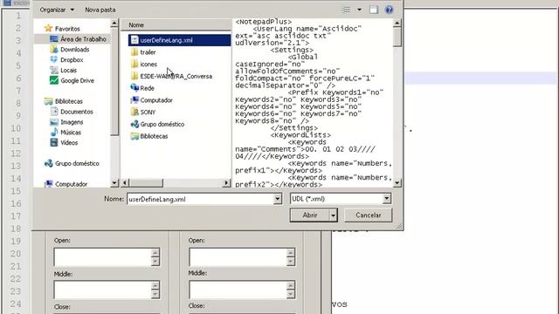The width and height of the screenshot is (559, 314).
Task: Click the Dropbox icon in sidebar
Action: [x=54, y=59]
